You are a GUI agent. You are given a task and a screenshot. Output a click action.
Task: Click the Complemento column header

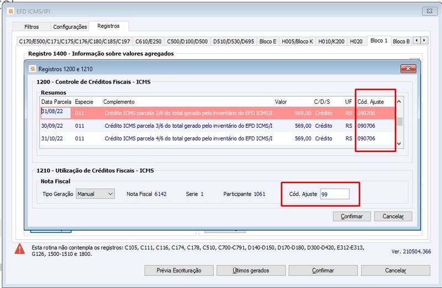point(187,102)
